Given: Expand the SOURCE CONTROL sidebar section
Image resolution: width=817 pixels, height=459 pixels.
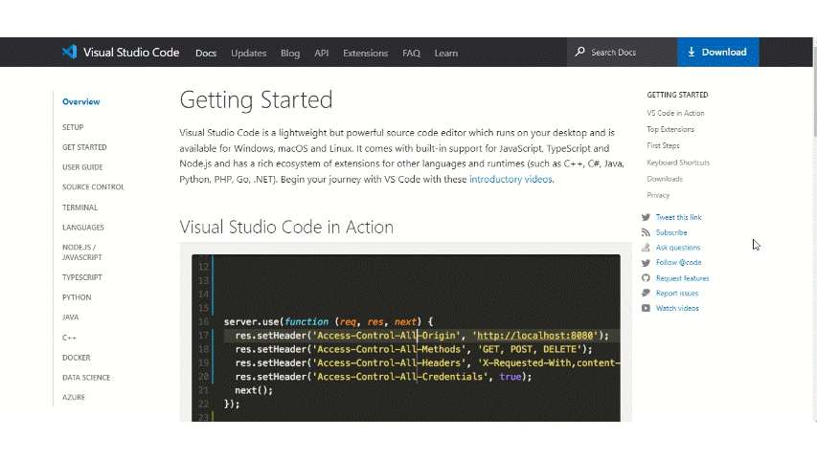Looking at the screenshot, I should (93, 186).
